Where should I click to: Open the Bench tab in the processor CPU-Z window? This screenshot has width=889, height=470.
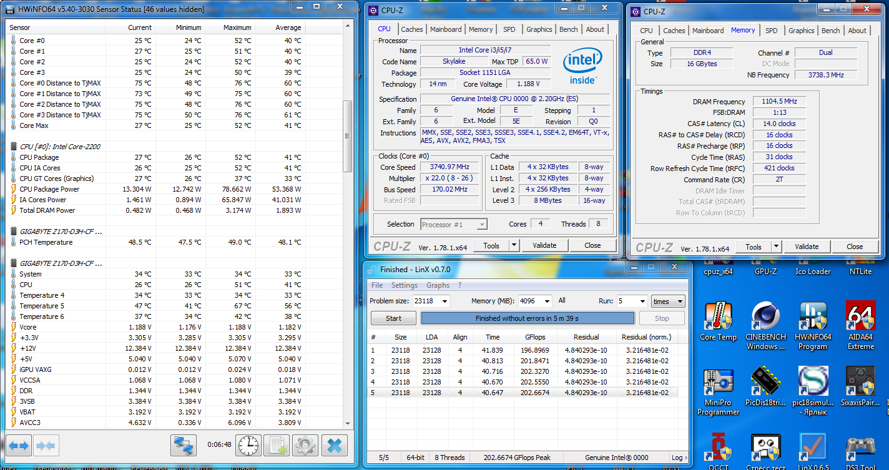pos(568,29)
